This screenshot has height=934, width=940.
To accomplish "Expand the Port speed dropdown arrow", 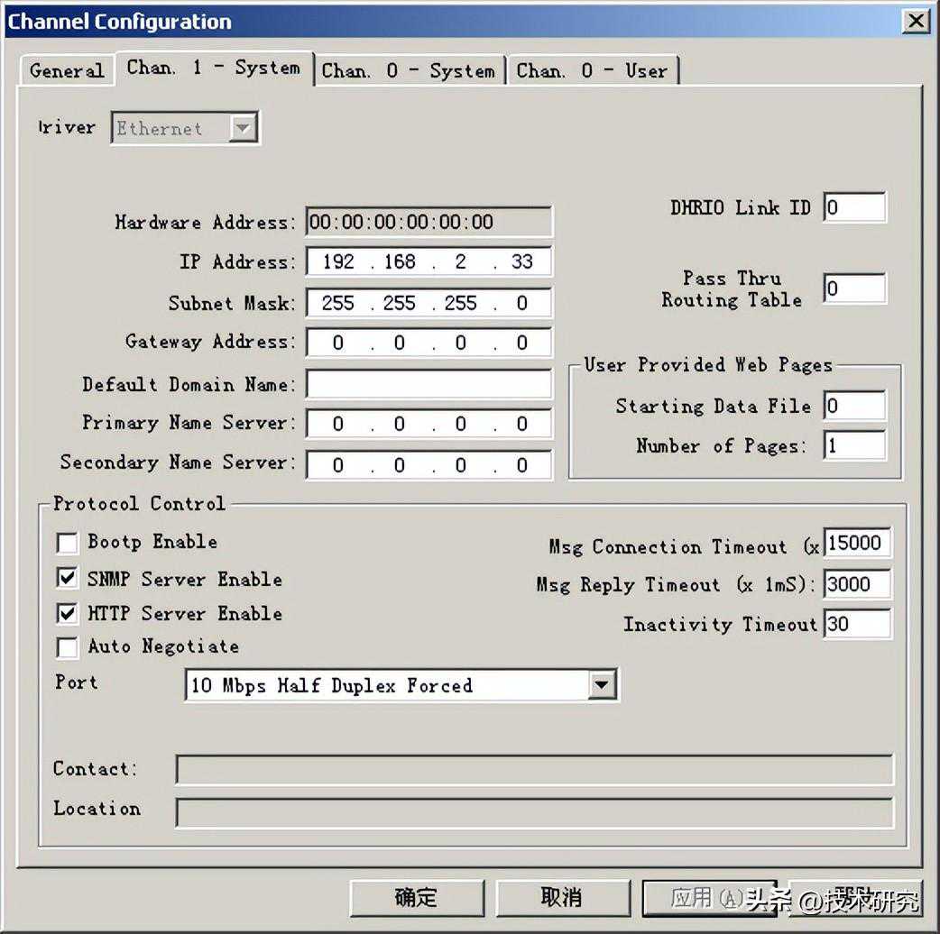I will click(602, 686).
